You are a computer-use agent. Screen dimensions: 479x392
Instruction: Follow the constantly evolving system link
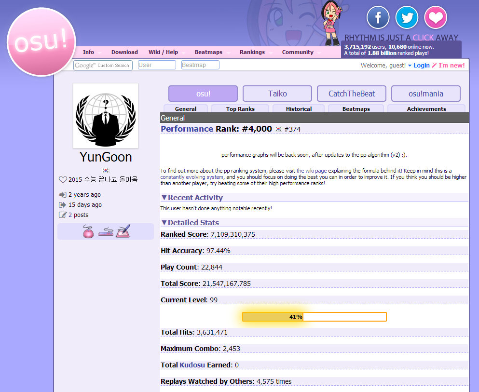click(192, 177)
